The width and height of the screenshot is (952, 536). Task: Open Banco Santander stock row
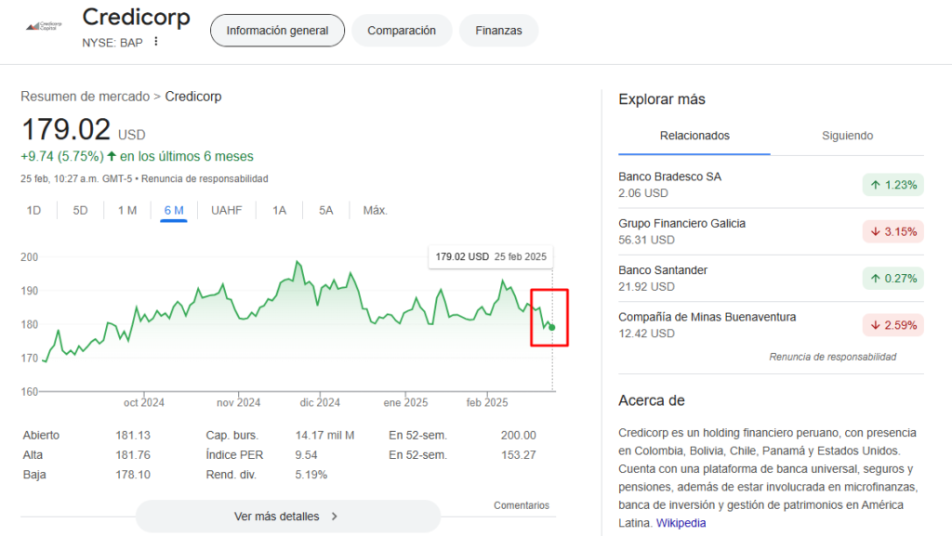tap(771, 278)
